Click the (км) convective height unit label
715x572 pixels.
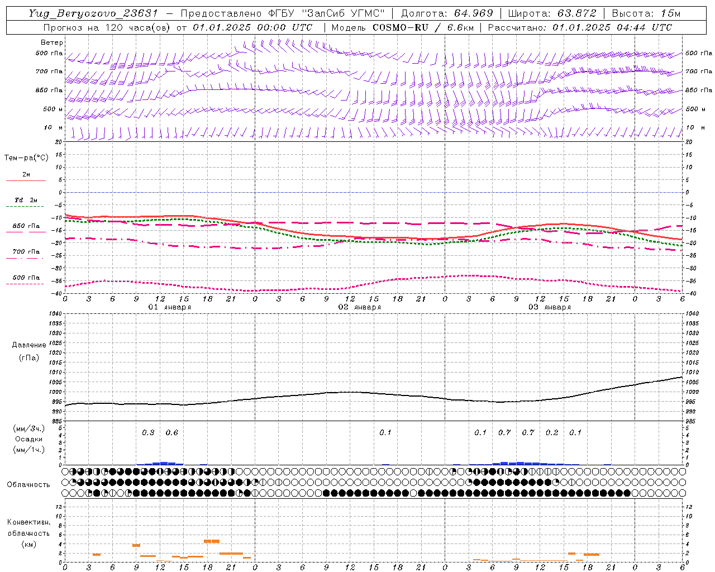[x=28, y=544]
